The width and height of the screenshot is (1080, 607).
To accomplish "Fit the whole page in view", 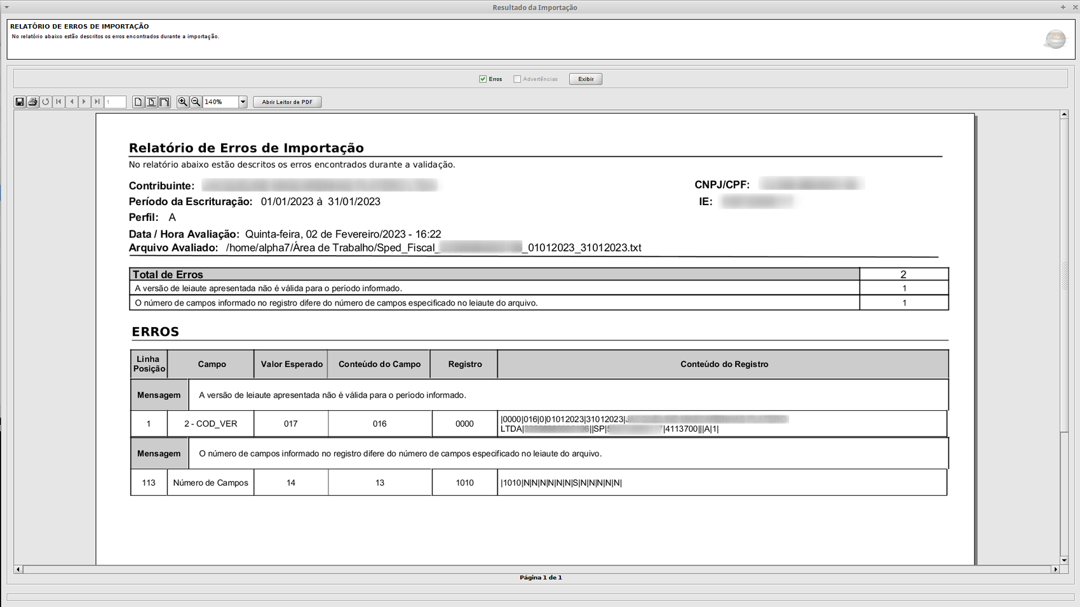I will pyautogui.click(x=151, y=102).
